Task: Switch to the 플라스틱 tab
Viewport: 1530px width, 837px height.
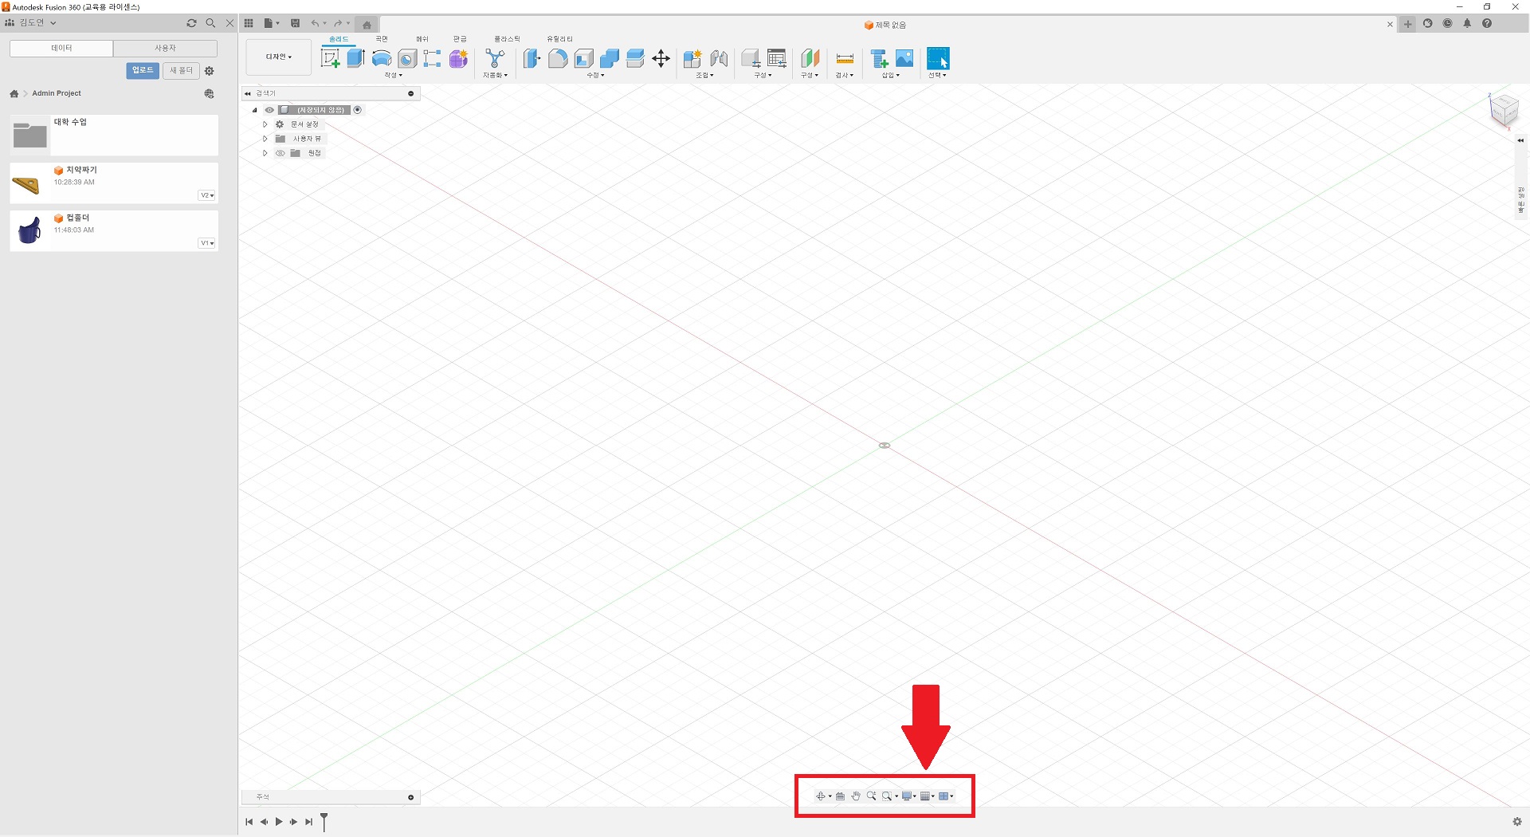Action: click(507, 39)
